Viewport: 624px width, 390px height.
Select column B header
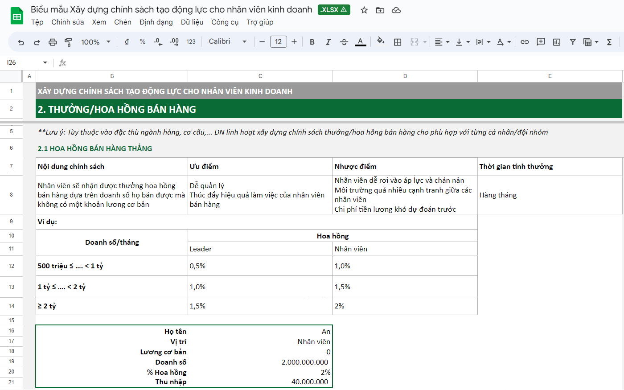coord(112,76)
